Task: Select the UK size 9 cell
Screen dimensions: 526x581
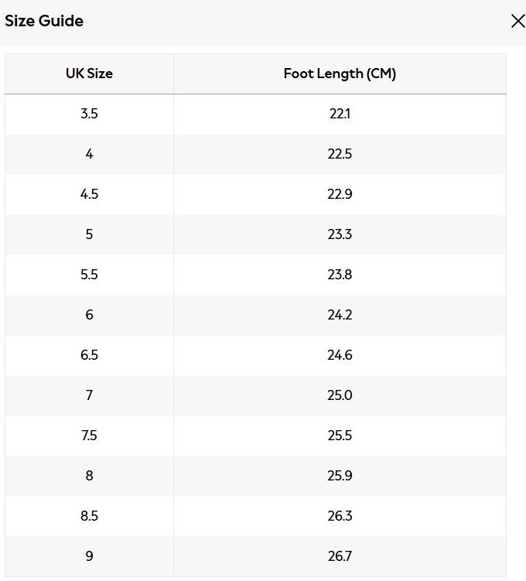Action: pos(89,556)
